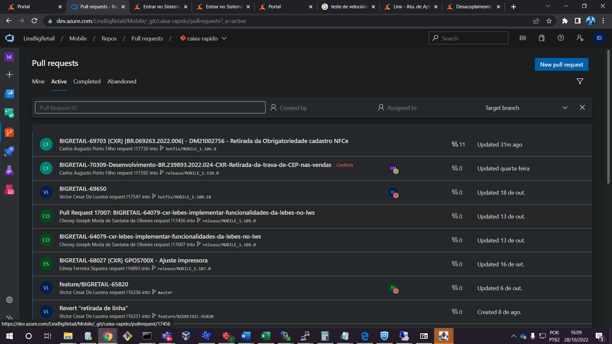Viewport: 612px width, 344px height.
Task: Click the New pull request button
Action: click(x=561, y=65)
